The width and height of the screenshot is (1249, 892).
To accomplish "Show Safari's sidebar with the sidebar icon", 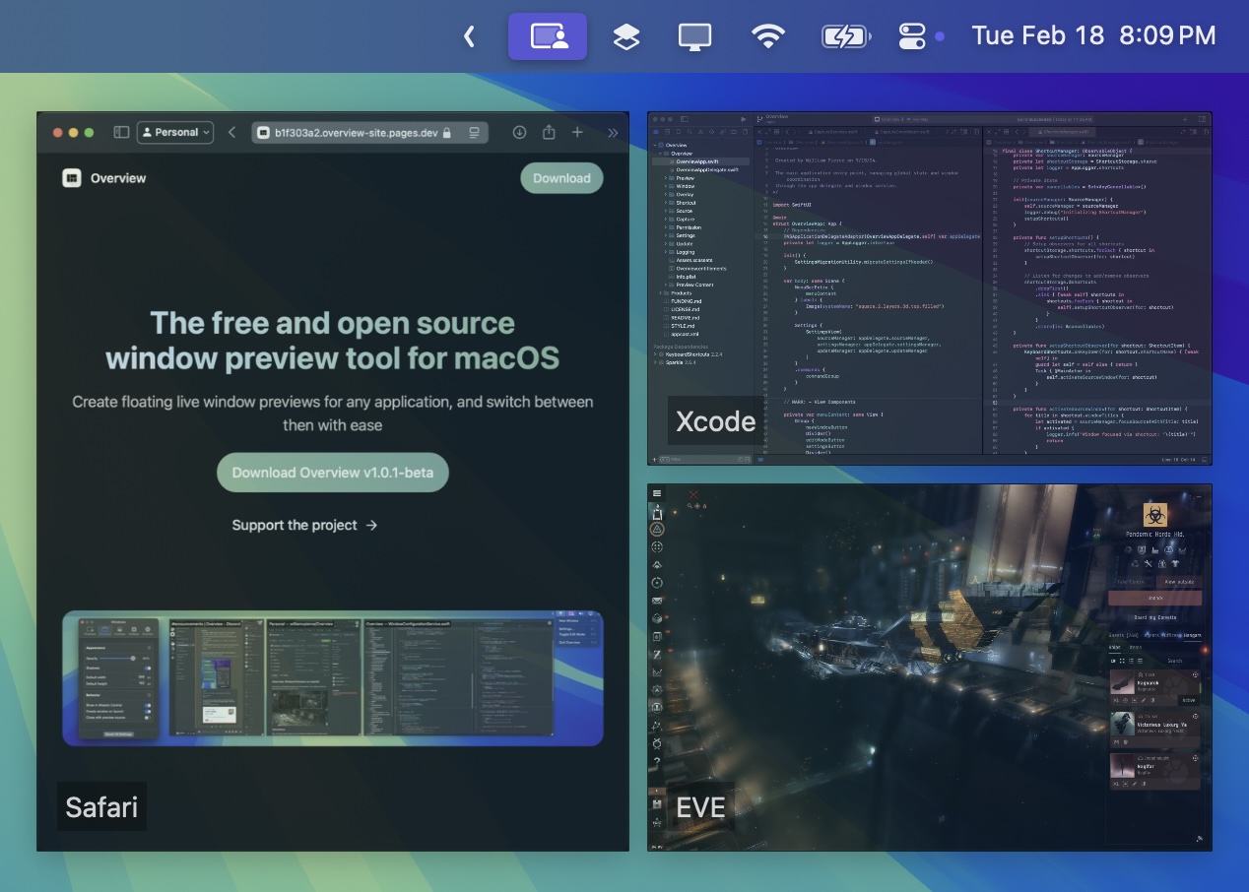I will (120, 132).
